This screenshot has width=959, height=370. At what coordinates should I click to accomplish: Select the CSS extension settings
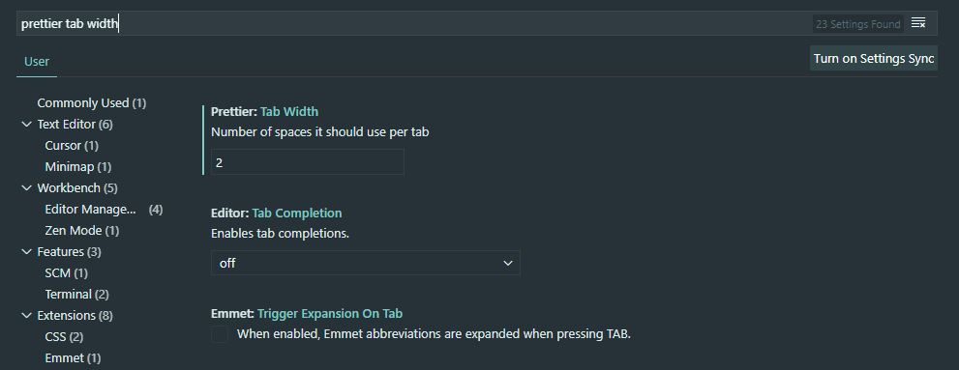[64, 336]
